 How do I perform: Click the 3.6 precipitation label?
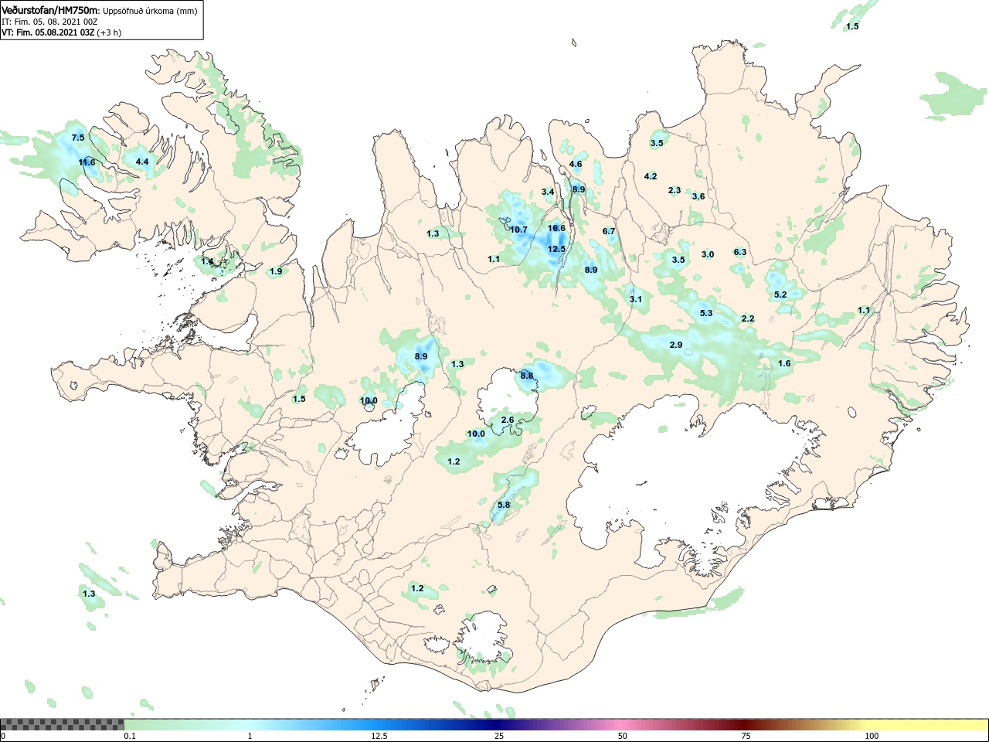[698, 196]
